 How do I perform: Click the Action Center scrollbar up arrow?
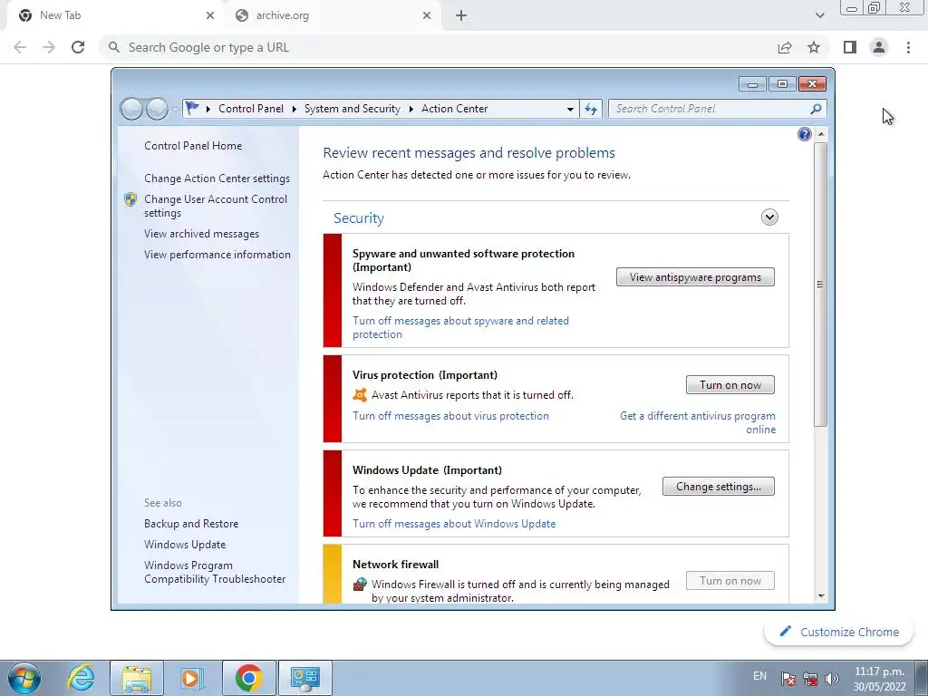(x=821, y=134)
